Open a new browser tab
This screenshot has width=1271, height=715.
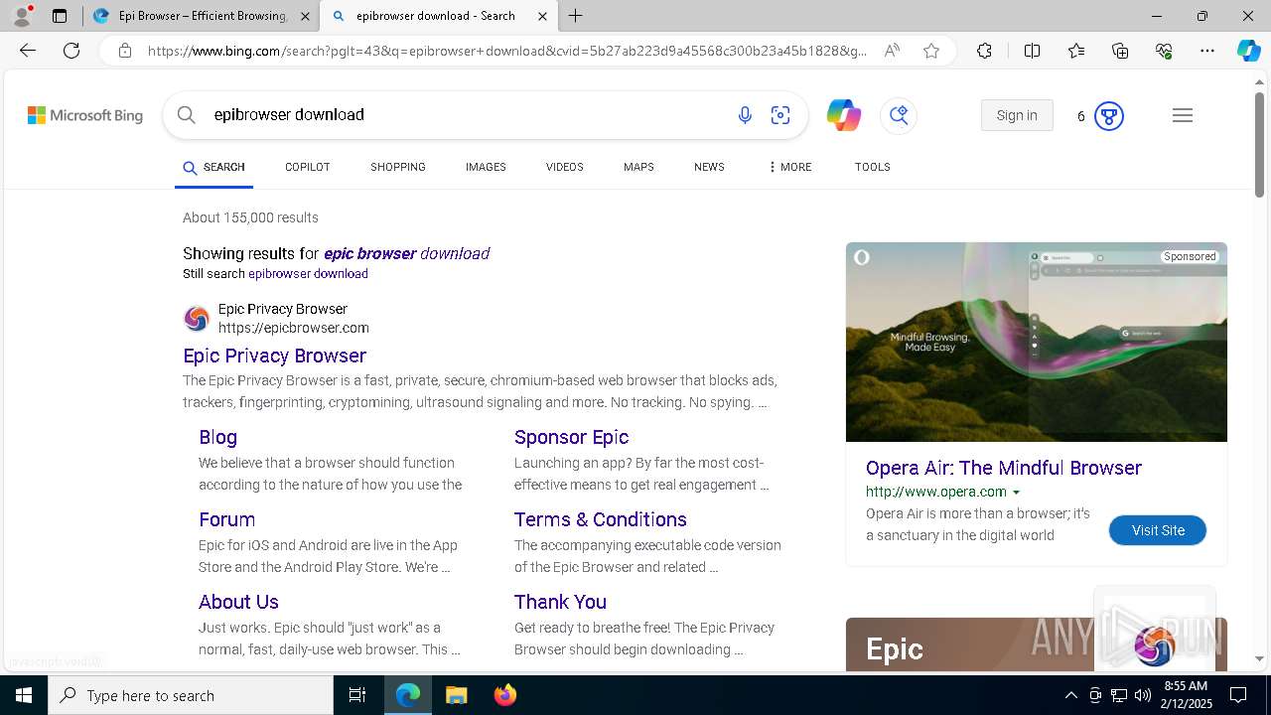point(575,16)
